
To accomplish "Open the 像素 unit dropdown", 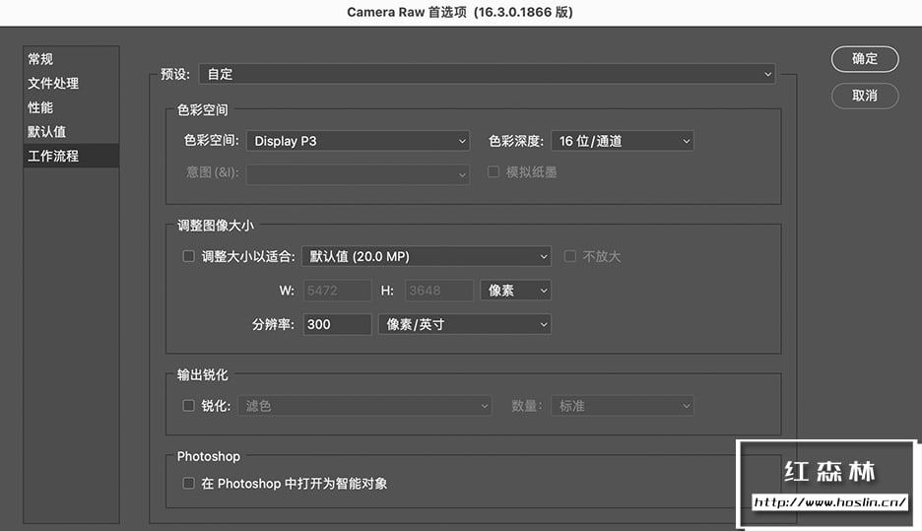I will coord(515,291).
